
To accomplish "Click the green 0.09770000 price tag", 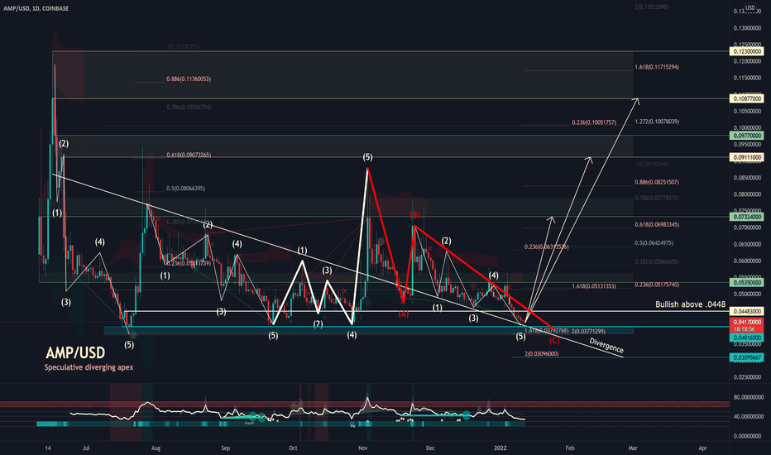I will (747, 136).
